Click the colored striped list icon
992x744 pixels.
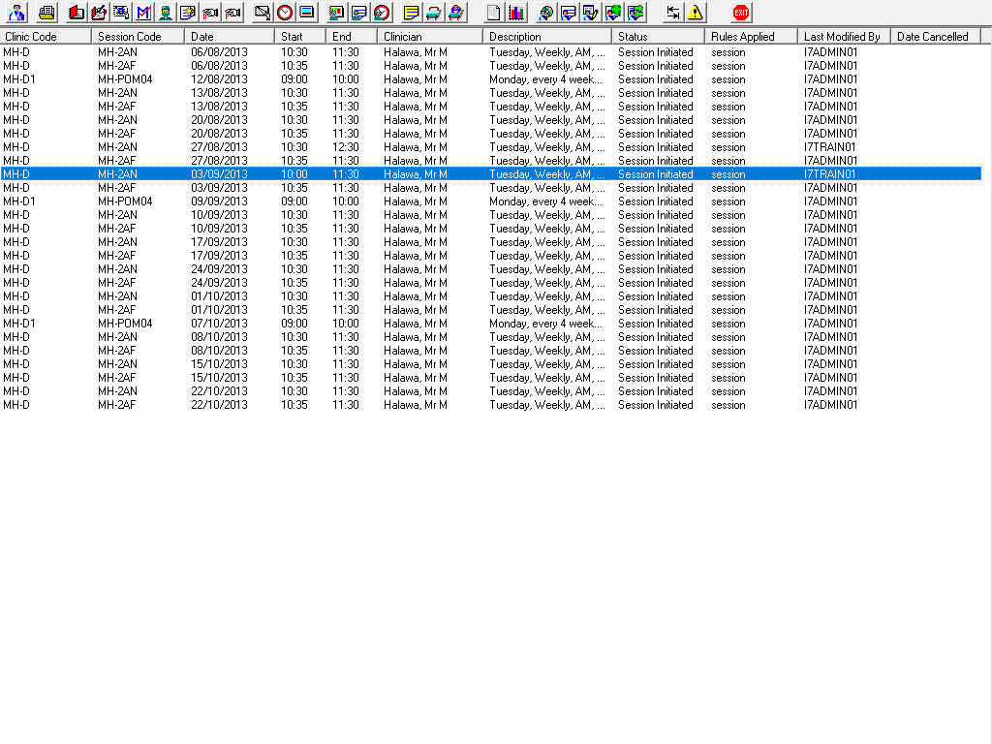coord(307,12)
